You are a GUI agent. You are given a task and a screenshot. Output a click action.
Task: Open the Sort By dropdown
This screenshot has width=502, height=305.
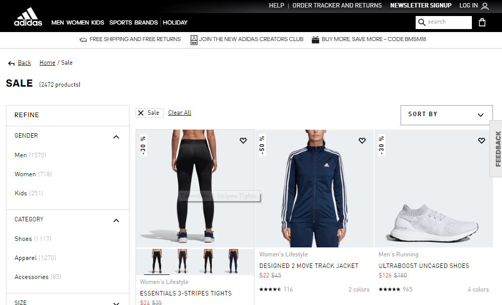point(447,115)
